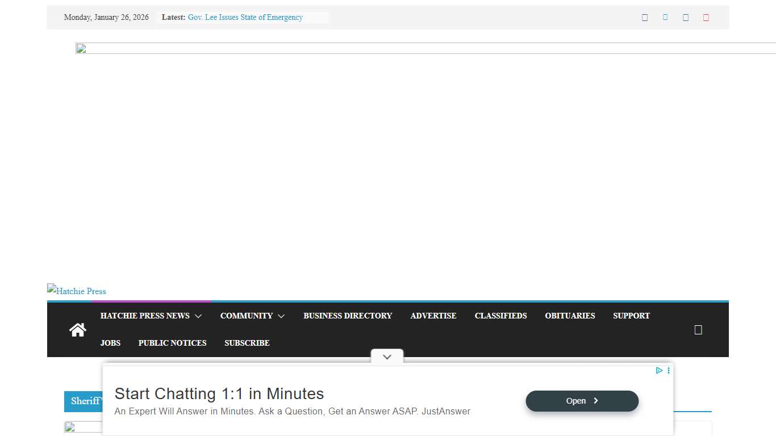Go to the Obituaries page
776x436 pixels.
(570, 316)
